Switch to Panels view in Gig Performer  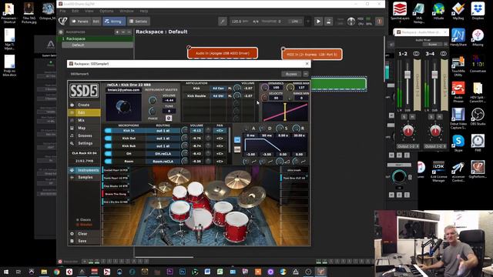pos(80,22)
